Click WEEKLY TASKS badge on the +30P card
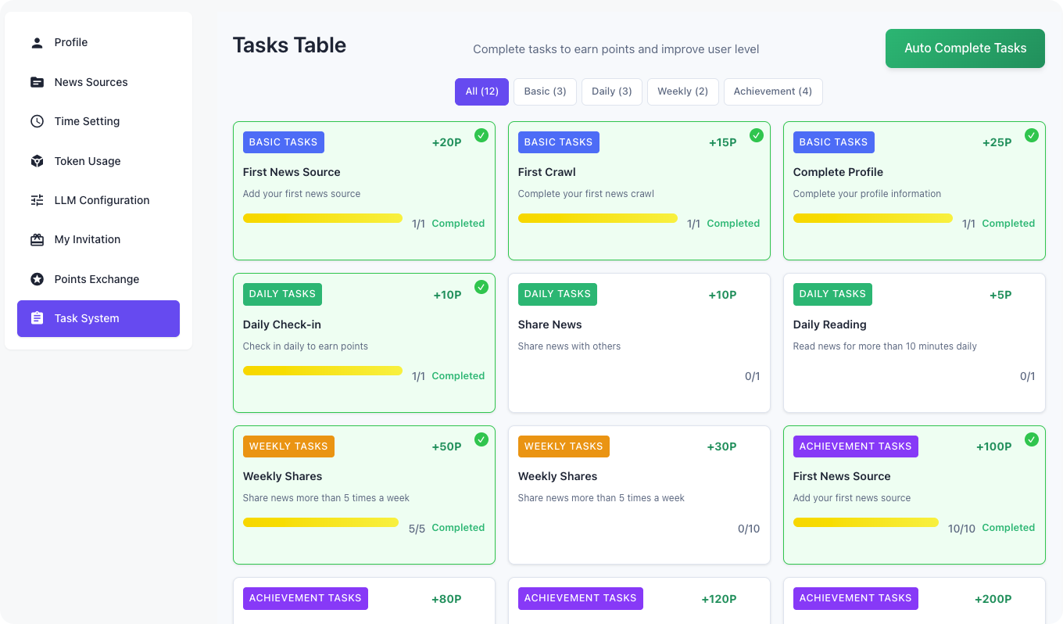This screenshot has width=1063, height=624. pyautogui.click(x=564, y=446)
